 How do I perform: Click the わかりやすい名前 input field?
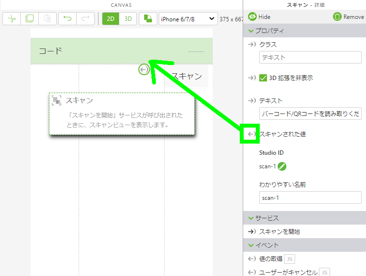click(x=310, y=197)
